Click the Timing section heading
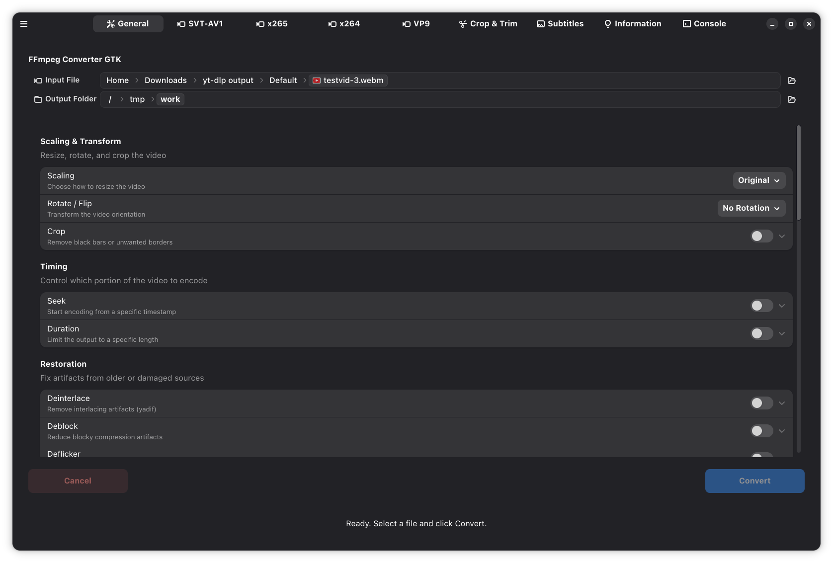 point(54,267)
